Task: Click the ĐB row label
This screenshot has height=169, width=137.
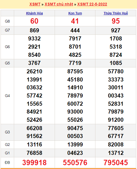Action: tap(7, 162)
